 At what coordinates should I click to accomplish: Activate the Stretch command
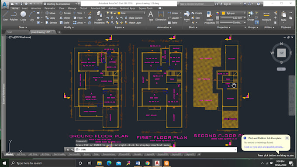click(x=51, y=23)
